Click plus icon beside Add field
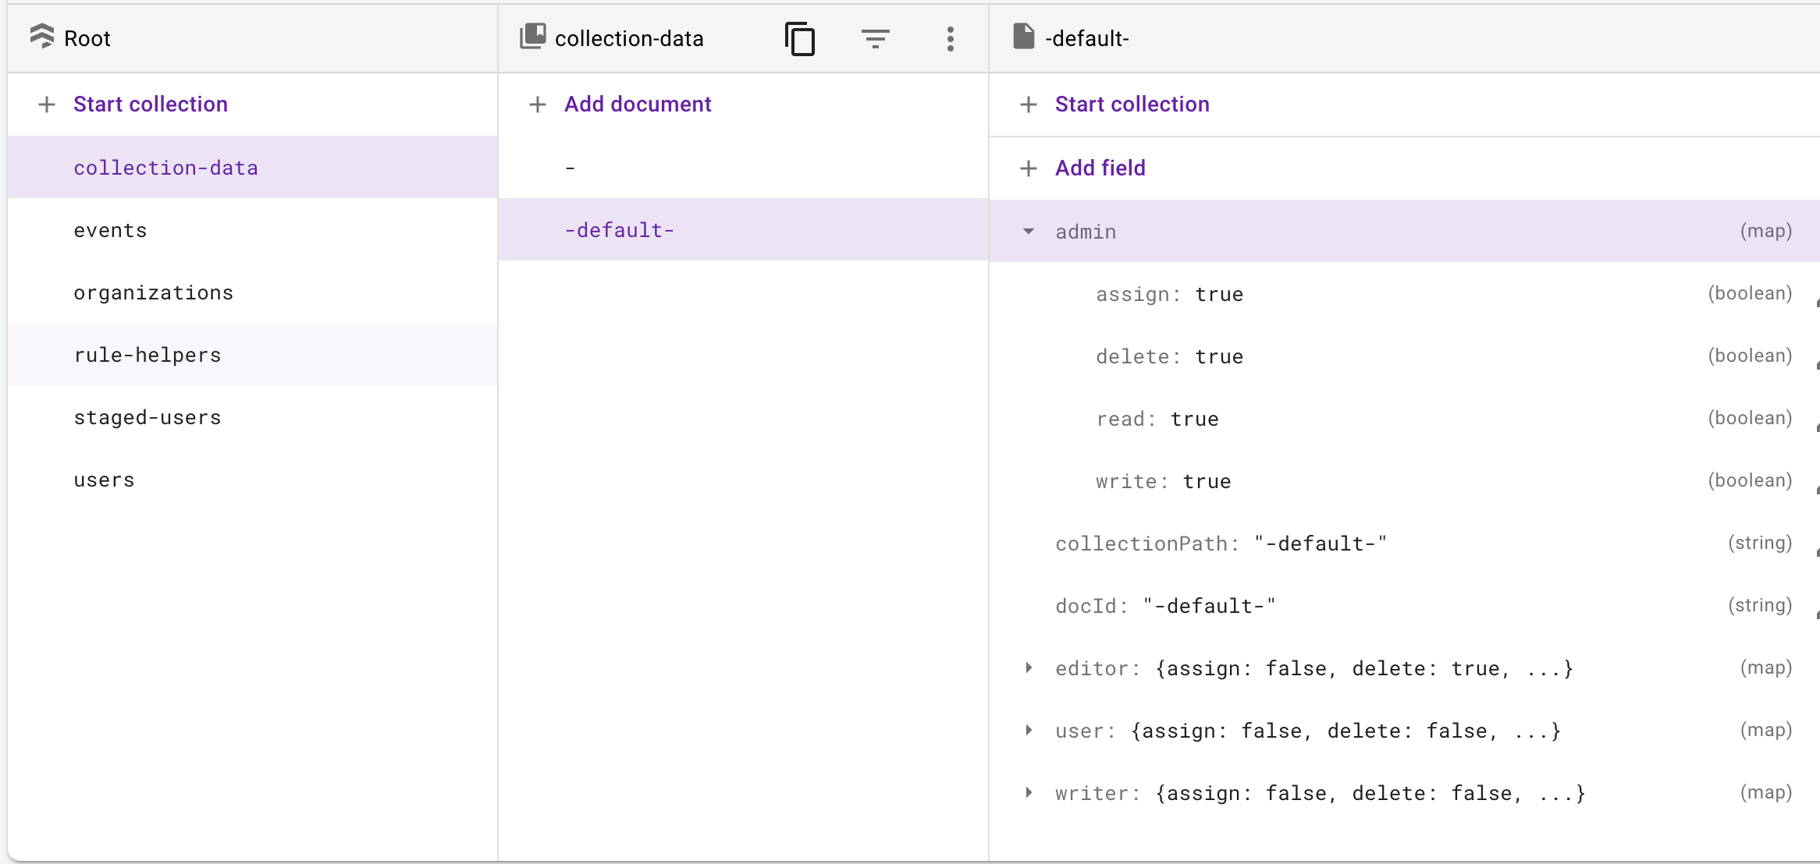1820x864 pixels. point(1029,168)
